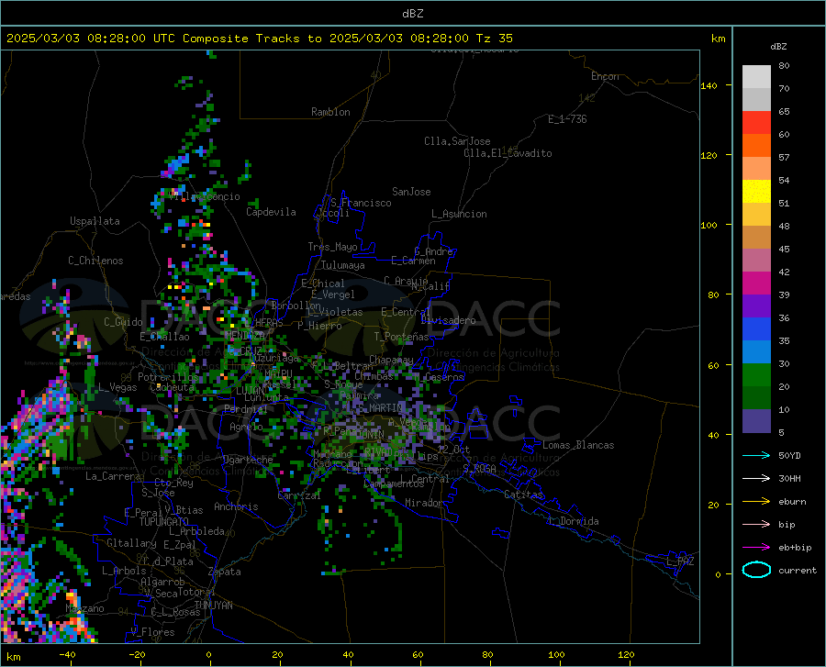Select the blue 35-36 dBZ swatch
Image resolution: width=826 pixels, height=667 pixels.
756,329
